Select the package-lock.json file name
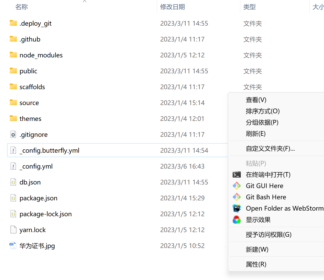324x280 pixels. tap(45, 214)
